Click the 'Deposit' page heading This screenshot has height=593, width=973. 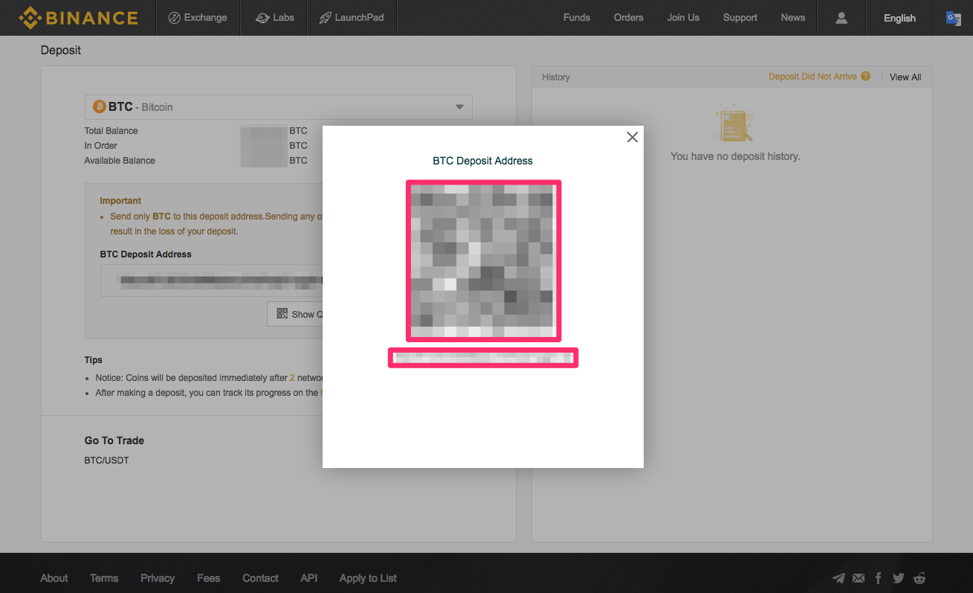click(61, 51)
